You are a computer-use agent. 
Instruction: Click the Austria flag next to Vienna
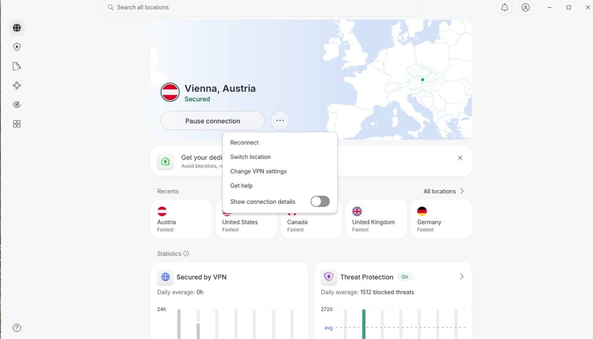170,92
